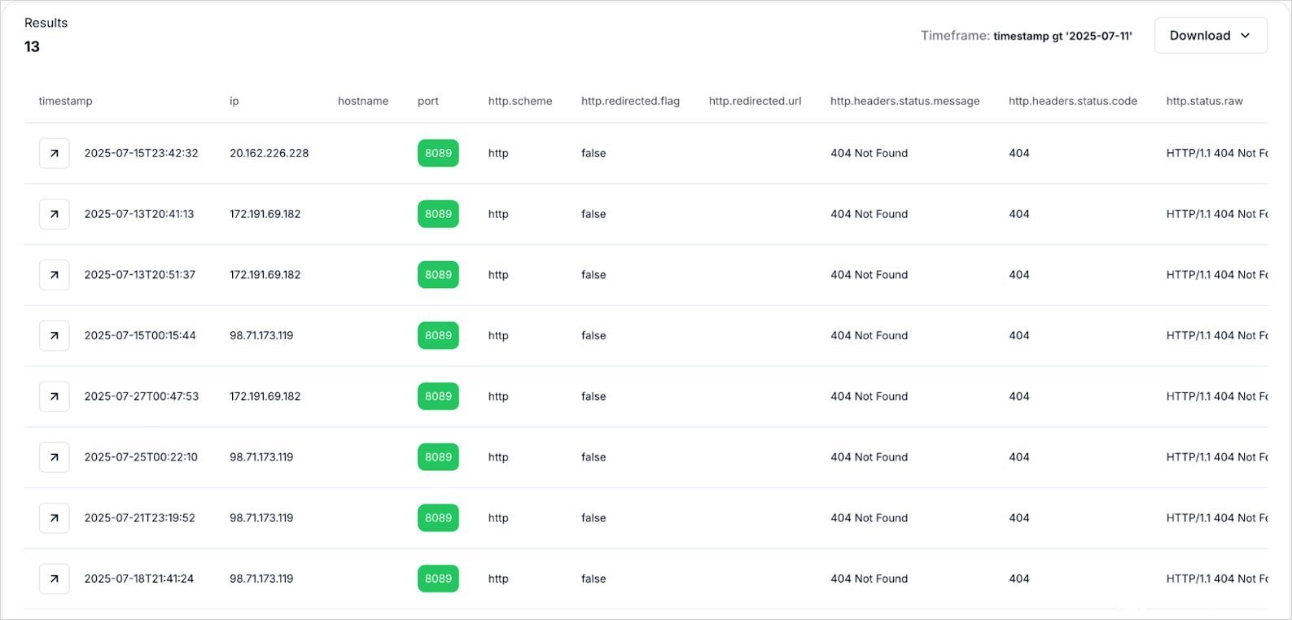This screenshot has height=620, width=1292.
Task: Open arrow icon for 2025-07-18T21:41:24 row
Action: (x=54, y=579)
